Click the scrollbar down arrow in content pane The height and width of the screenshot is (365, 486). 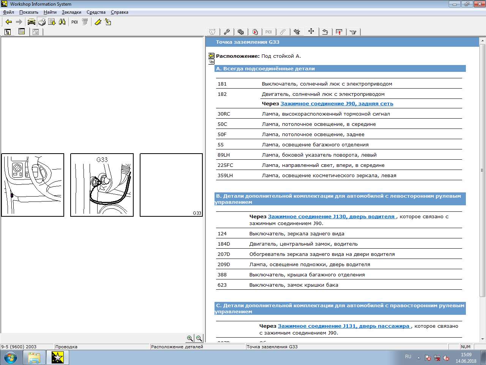[x=483, y=339]
